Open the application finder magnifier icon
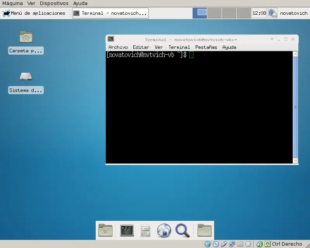This screenshot has width=310, height=248. coord(182,231)
